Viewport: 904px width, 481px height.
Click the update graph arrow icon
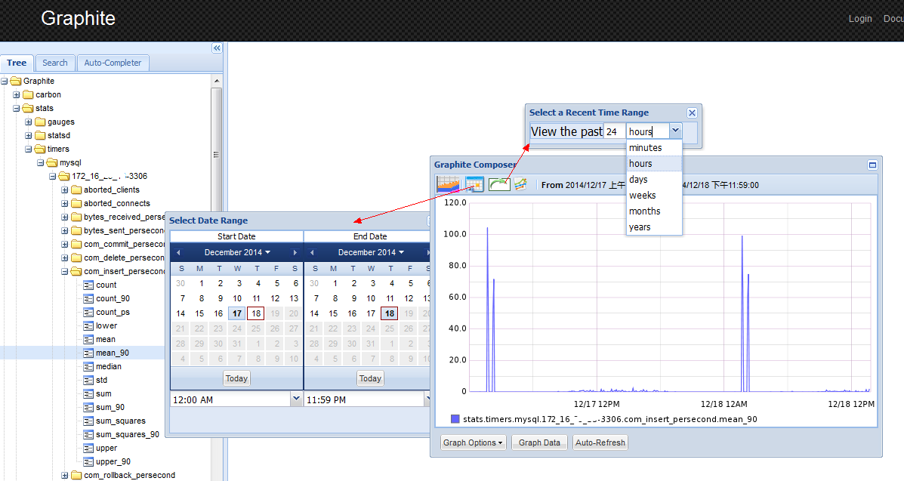pyautogui.click(x=499, y=184)
